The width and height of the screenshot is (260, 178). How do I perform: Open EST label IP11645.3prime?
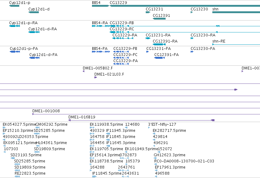tap(121, 143)
